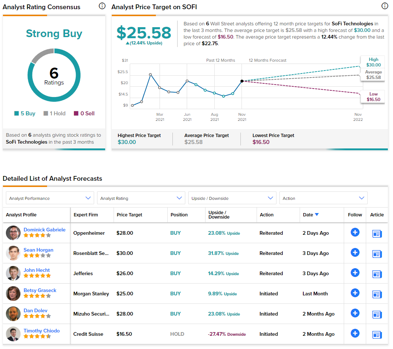Click the Low $16.50 forecast label on chart

coord(373,97)
